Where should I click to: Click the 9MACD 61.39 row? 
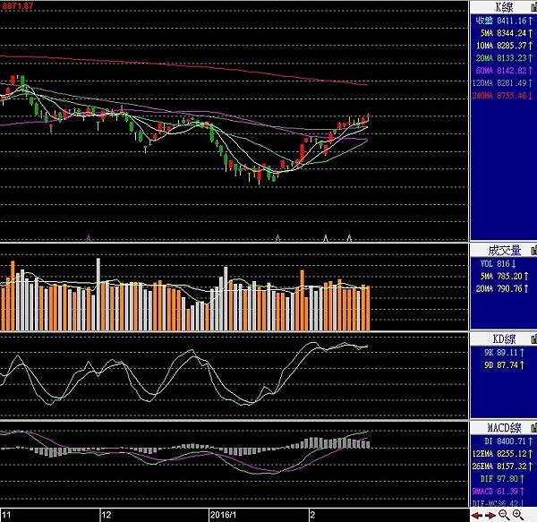[499, 492]
